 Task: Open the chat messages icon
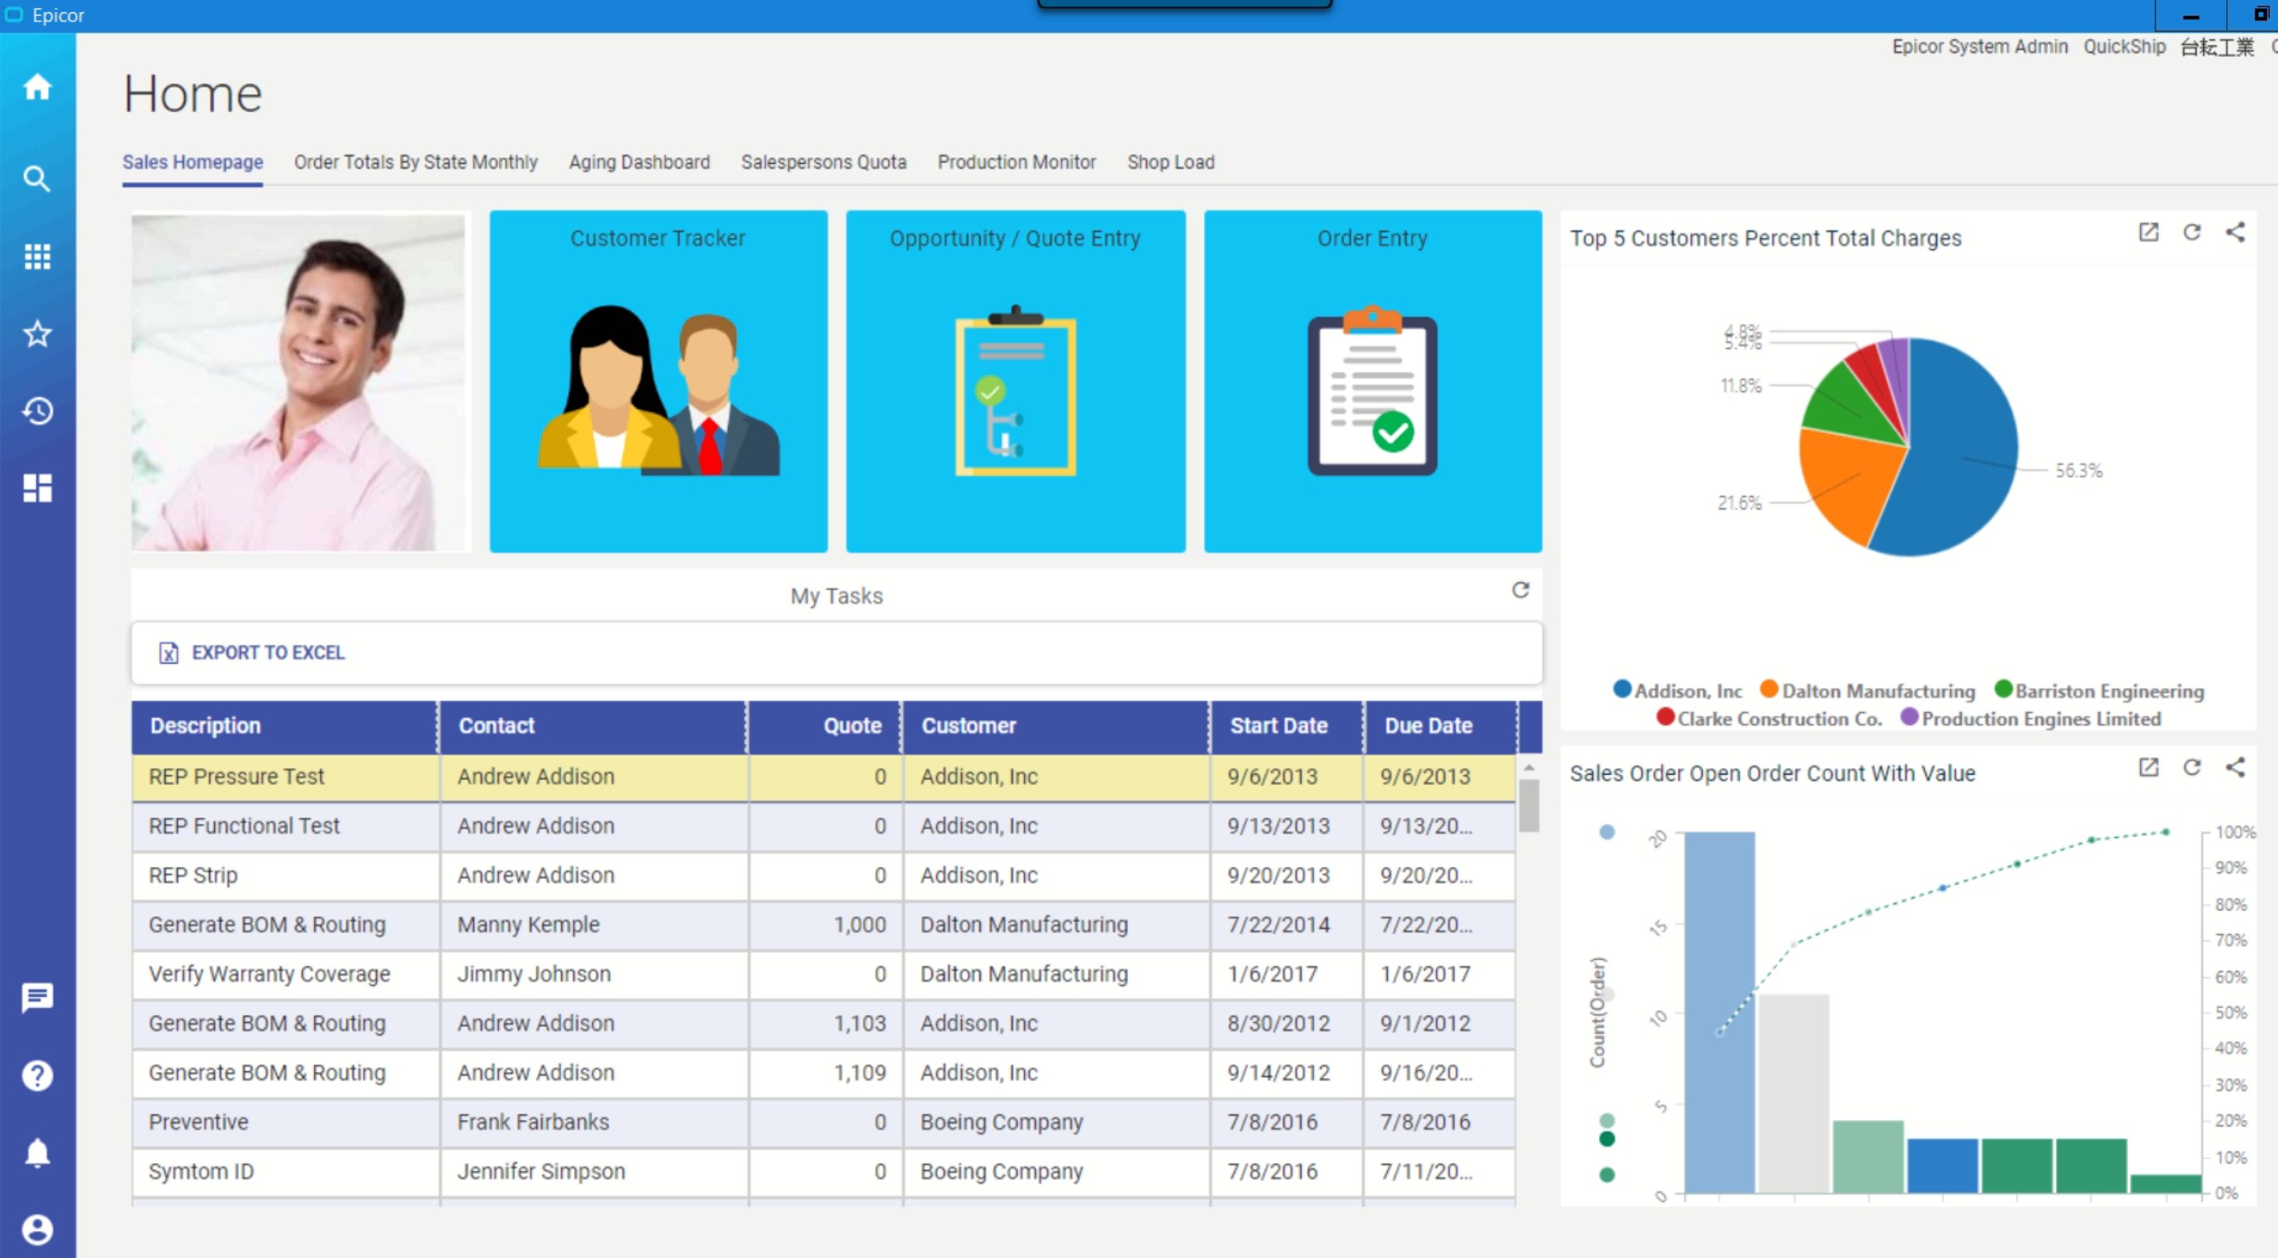tap(37, 998)
